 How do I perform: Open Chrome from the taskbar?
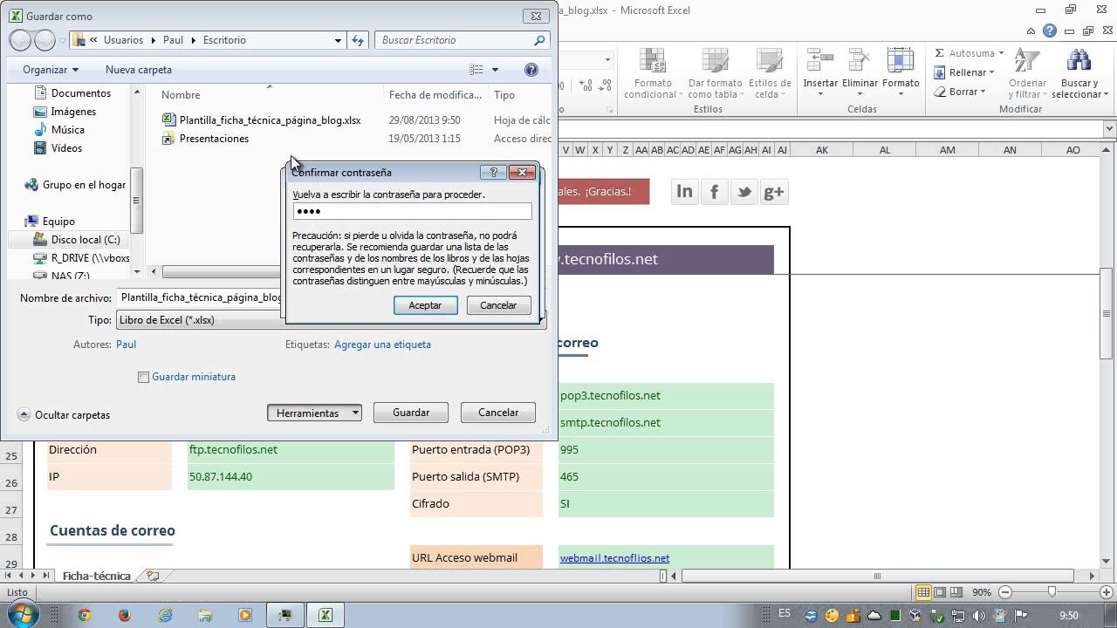pyautogui.click(x=84, y=615)
